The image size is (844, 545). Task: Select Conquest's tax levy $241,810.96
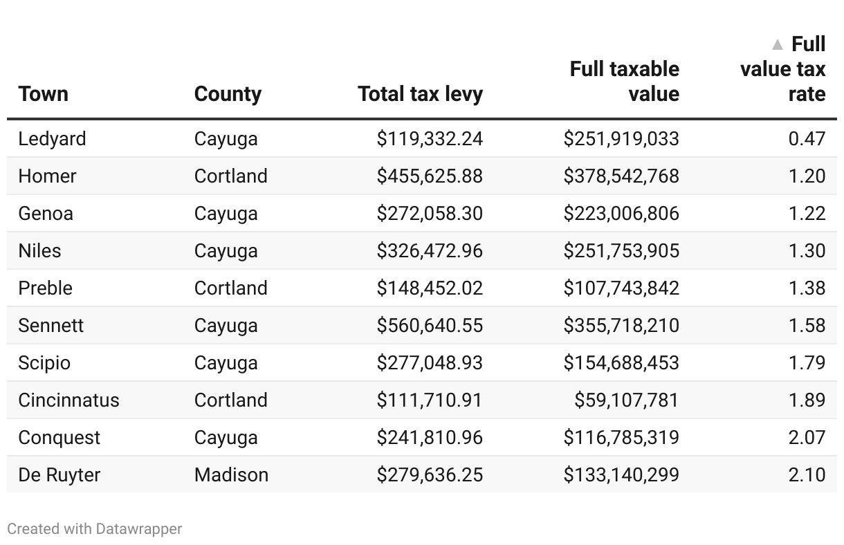430,437
